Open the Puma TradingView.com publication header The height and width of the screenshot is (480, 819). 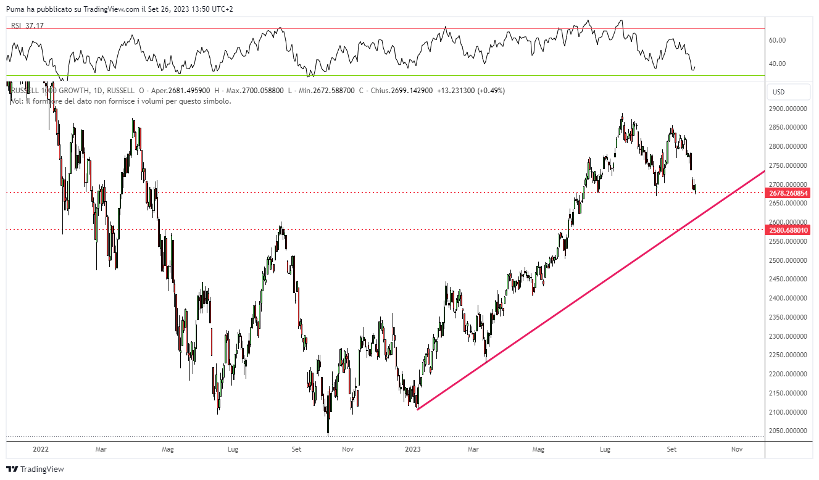120,9
